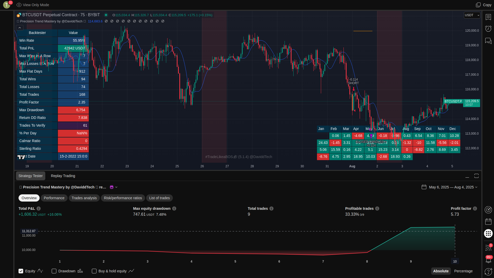Click the +1,606.32 Total P&L value
This screenshot has width=494, height=278.
[x=28, y=214]
